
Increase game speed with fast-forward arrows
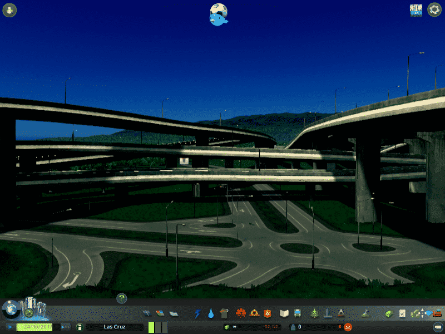point(65,327)
